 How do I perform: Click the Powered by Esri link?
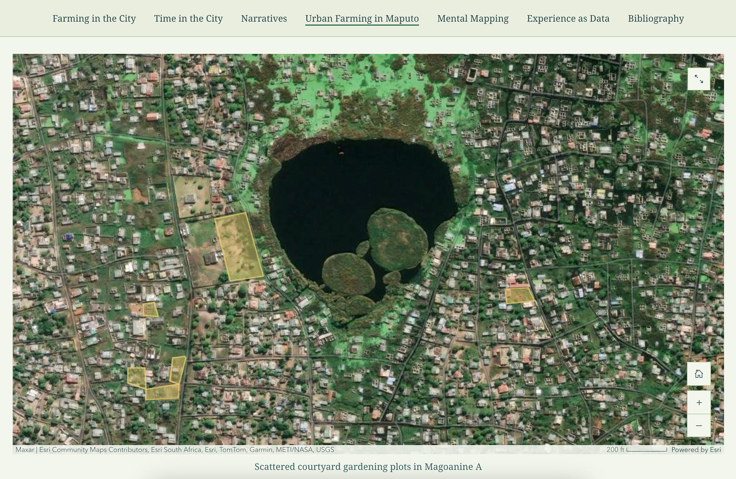coord(696,449)
